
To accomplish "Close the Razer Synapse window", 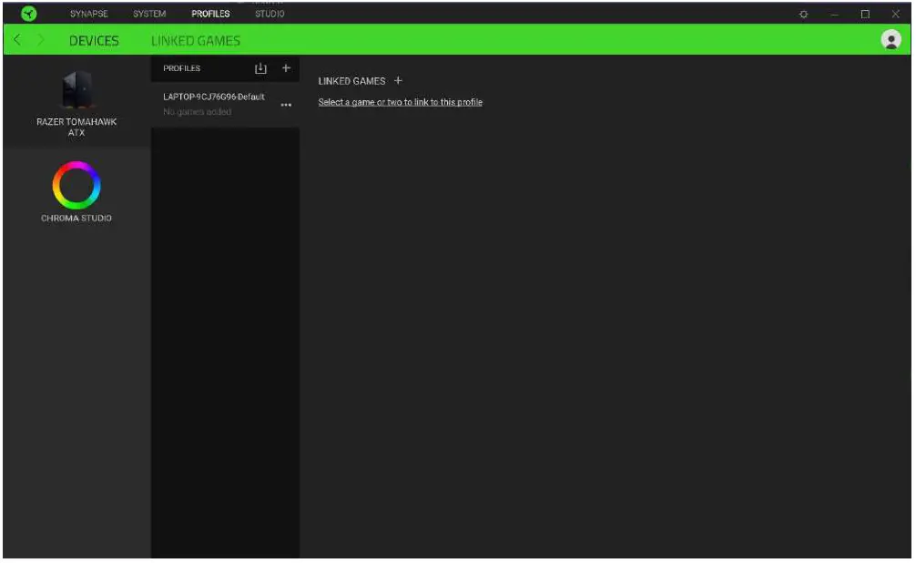I will 896,14.
